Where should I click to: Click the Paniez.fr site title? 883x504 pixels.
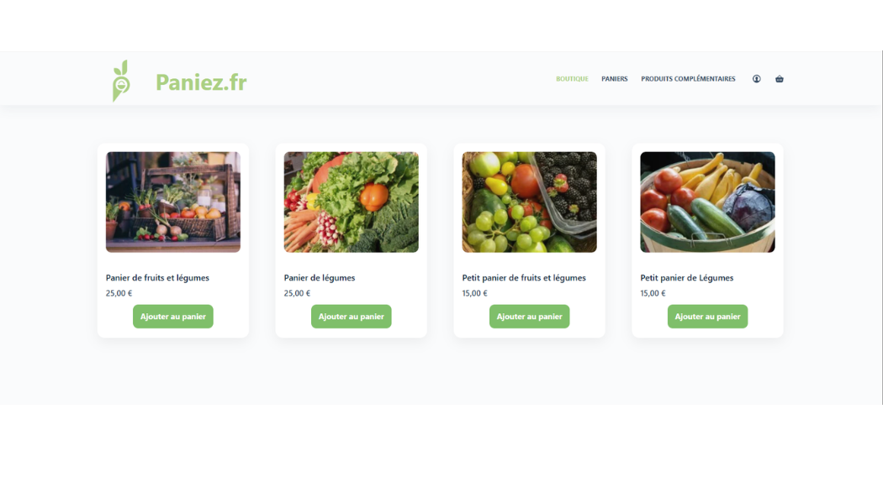201,82
